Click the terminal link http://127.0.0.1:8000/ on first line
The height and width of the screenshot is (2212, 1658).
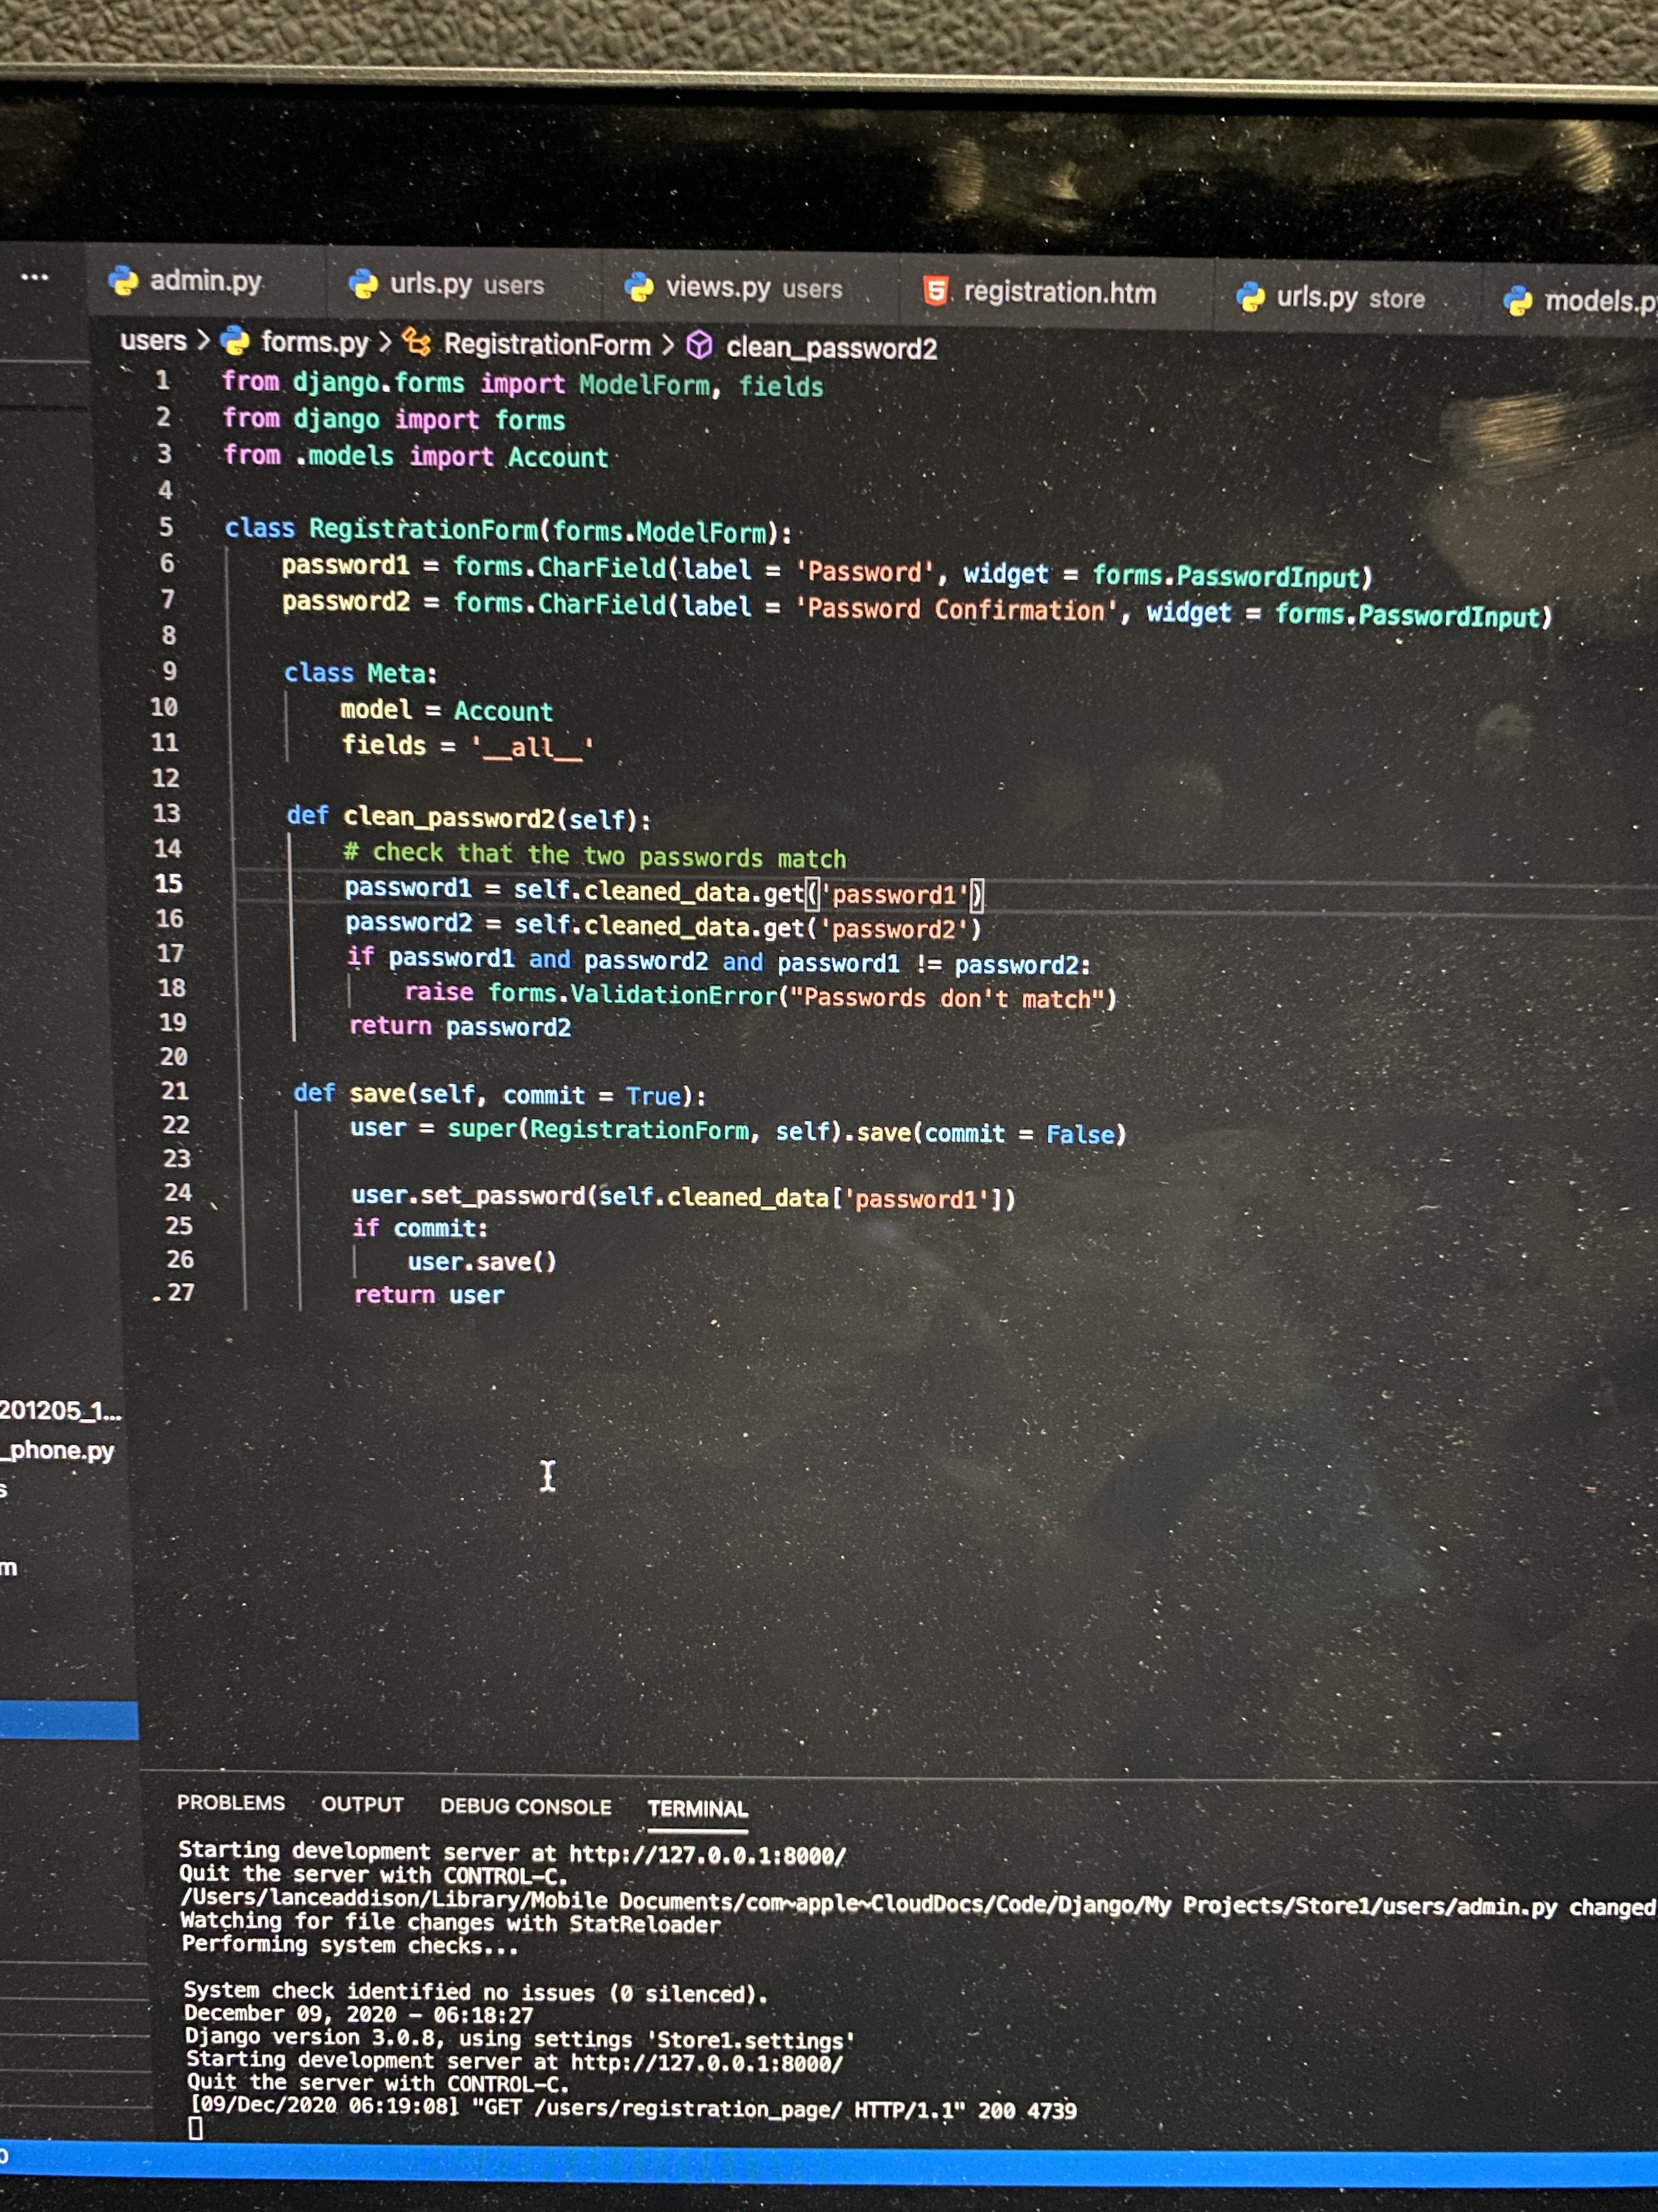point(708,1855)
